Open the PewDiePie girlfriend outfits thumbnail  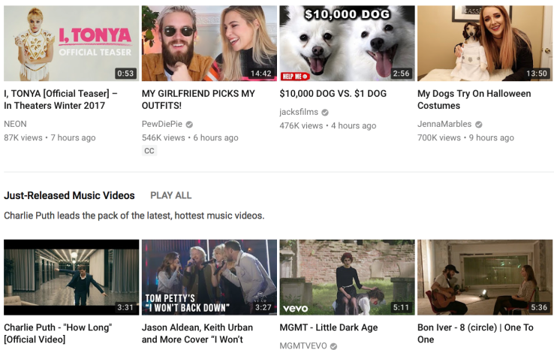coord(209,43)
